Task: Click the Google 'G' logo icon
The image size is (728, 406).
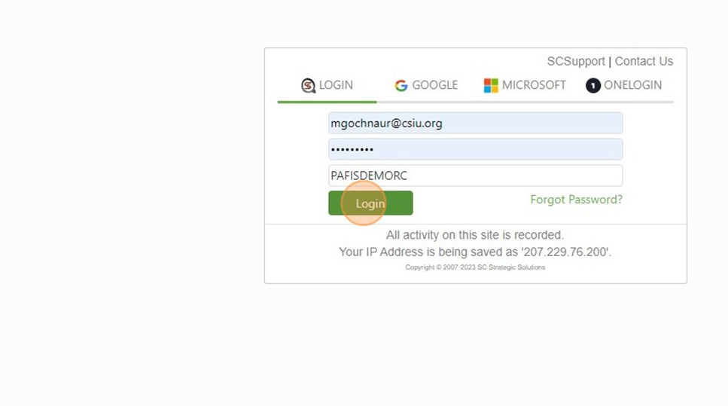Action: coord(401,85)
